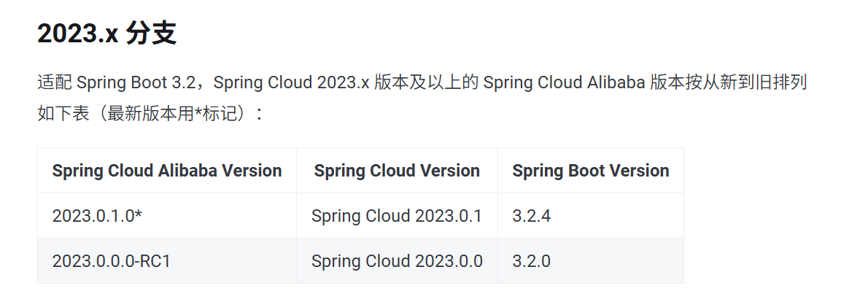Viewport: 849px width, 302px height.
Task: Click the "Spring Cloud Version" column header
Action: pyautogui.click(x=397, y=171)
